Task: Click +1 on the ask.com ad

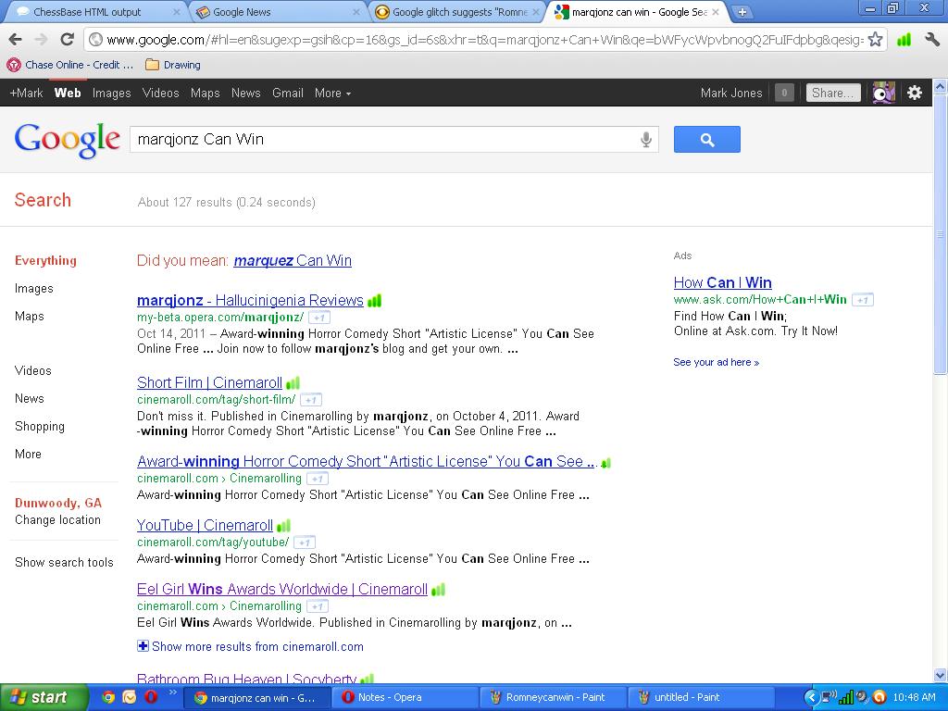Action: click(x=863, y=300)
